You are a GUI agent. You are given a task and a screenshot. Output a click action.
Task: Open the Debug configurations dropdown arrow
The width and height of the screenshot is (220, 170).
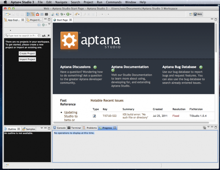point(65,14)
